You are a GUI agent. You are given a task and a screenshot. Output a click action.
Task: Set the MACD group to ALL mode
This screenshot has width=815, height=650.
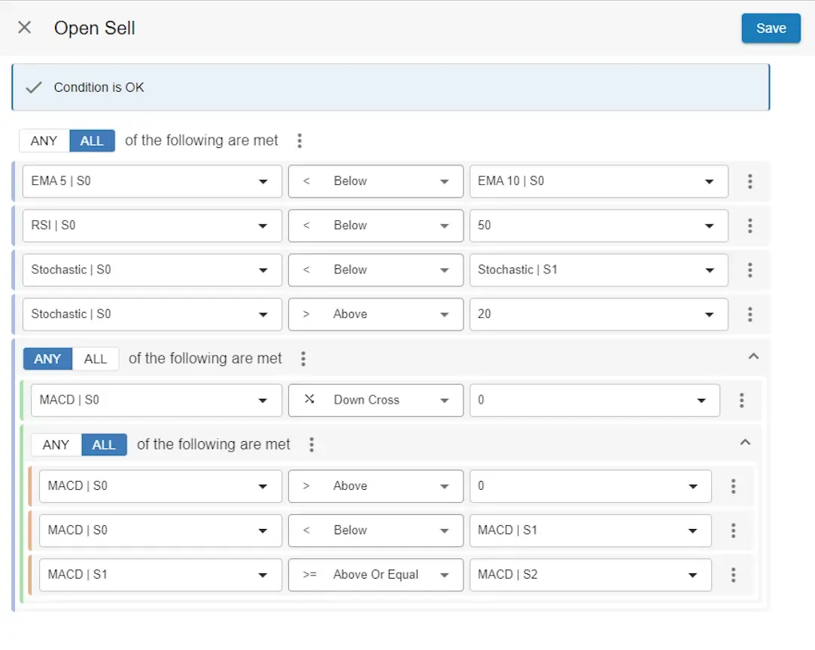(x=96, y=358)
